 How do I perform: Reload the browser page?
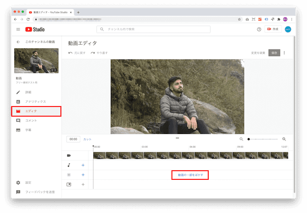tap(28, 19)
